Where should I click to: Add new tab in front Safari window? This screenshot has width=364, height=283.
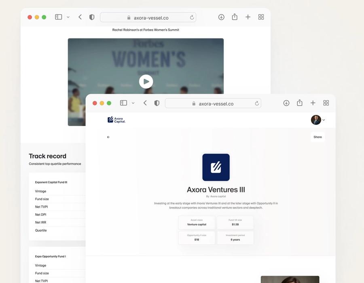click(313, 103)
